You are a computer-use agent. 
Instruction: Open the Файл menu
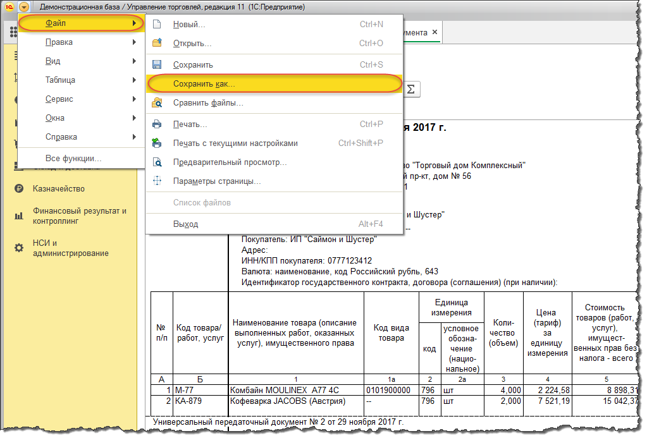[82, 23]
